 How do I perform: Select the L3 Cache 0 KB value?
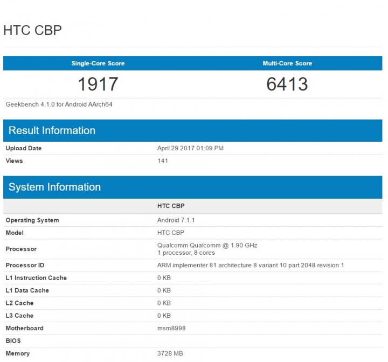[164, 316]
